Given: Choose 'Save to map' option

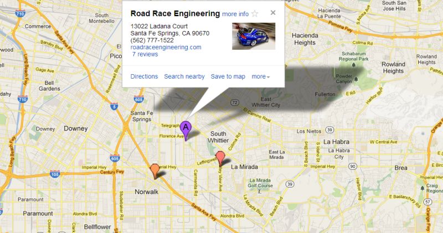Looking at the screenshot, I should [228, 76].
